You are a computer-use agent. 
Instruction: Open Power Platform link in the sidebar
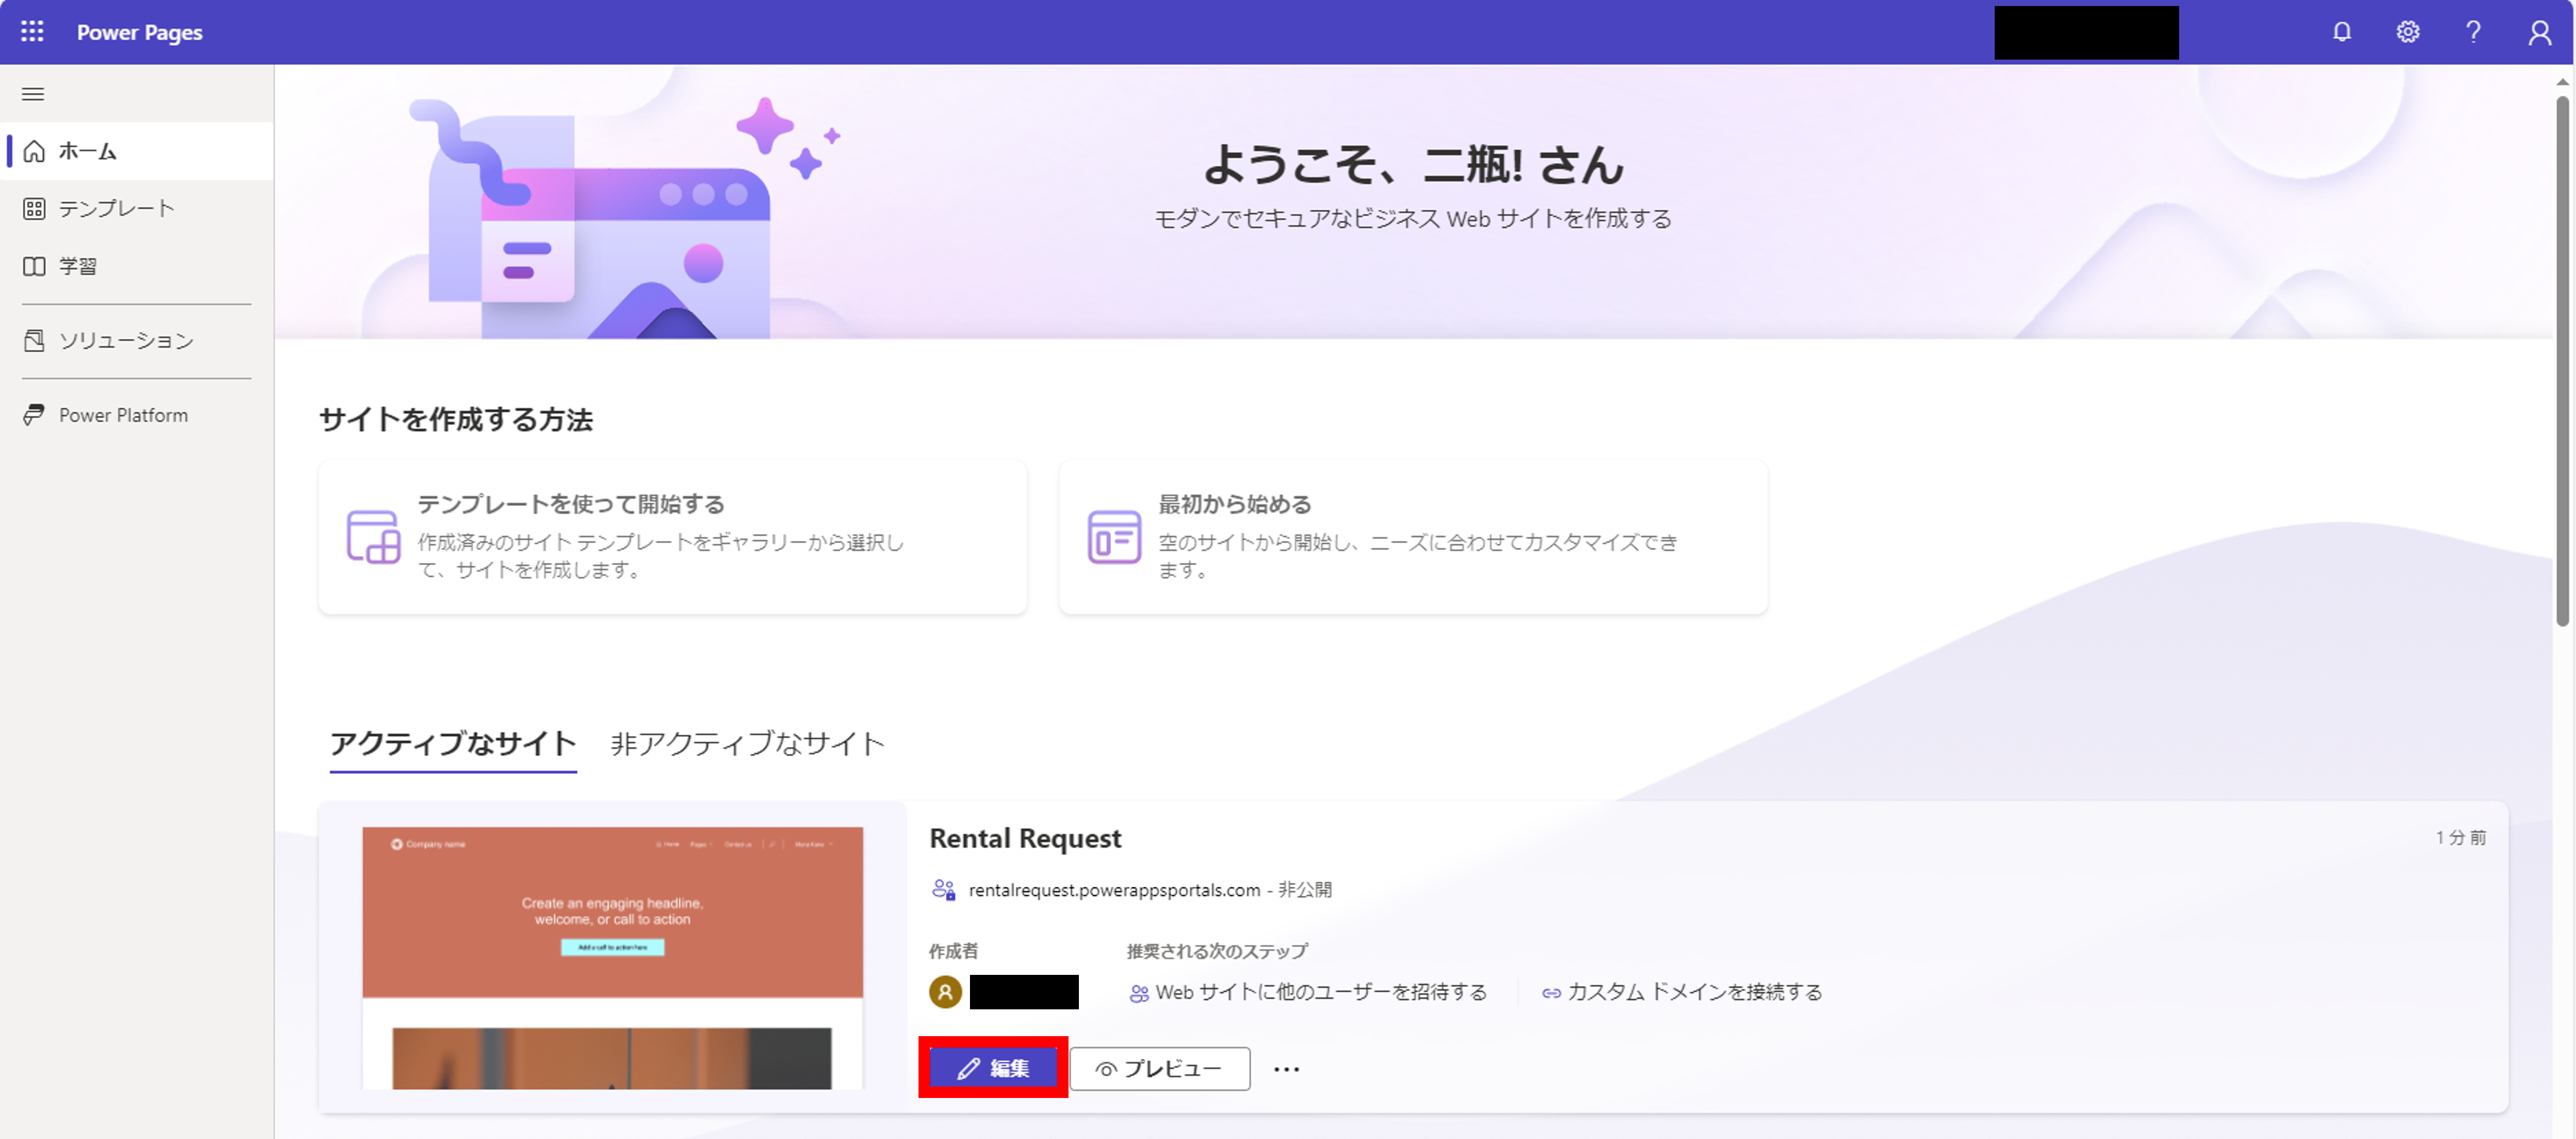click(x=123, y=416)
